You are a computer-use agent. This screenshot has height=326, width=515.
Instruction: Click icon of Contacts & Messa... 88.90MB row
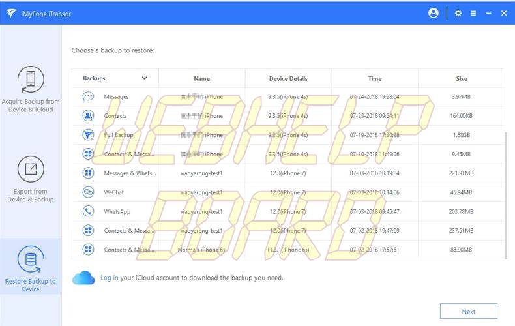click(88, 250)
